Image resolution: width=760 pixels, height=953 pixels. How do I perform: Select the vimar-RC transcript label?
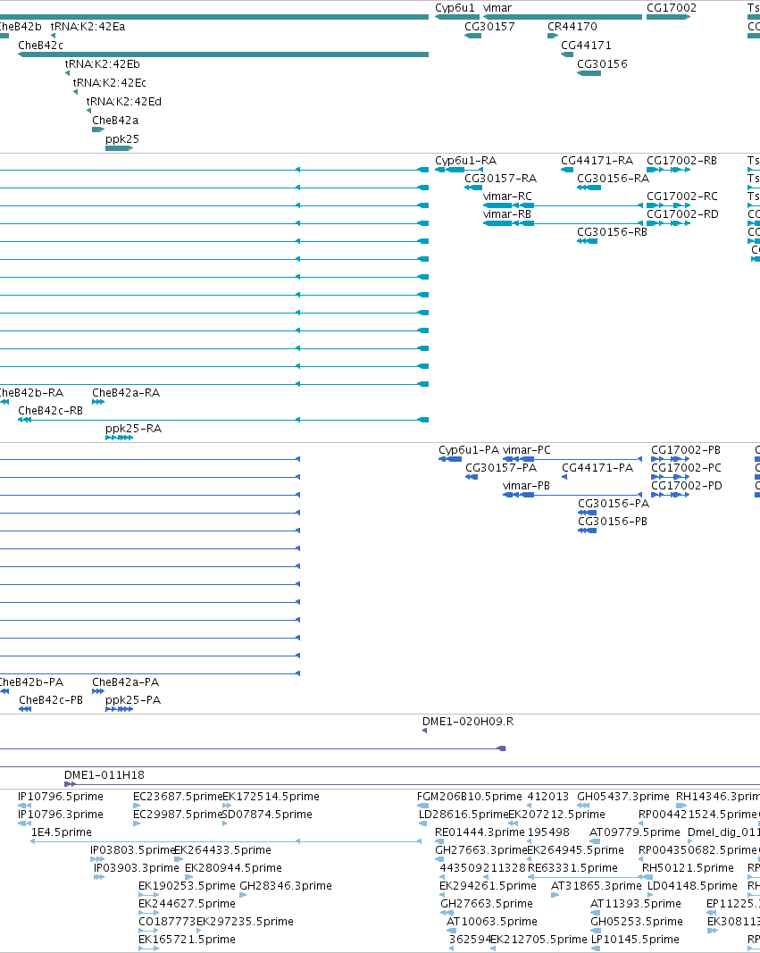pos(507,196)
